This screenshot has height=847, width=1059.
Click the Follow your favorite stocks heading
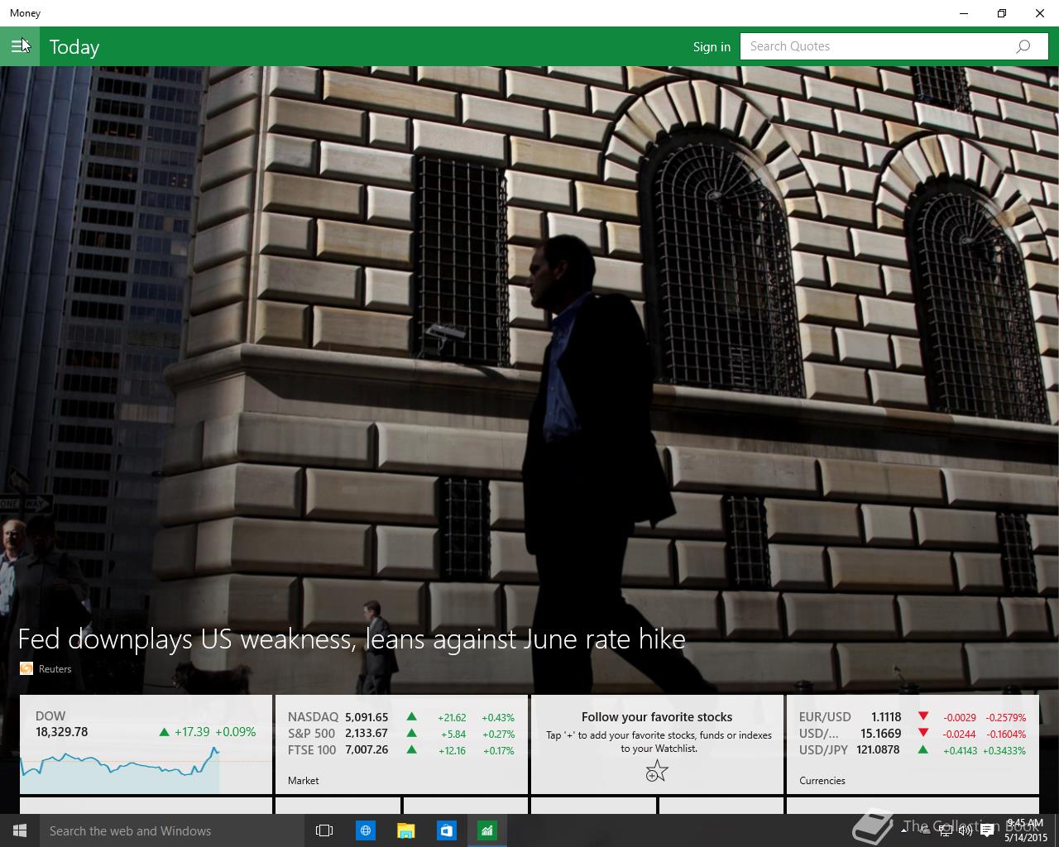coord(657,717)
